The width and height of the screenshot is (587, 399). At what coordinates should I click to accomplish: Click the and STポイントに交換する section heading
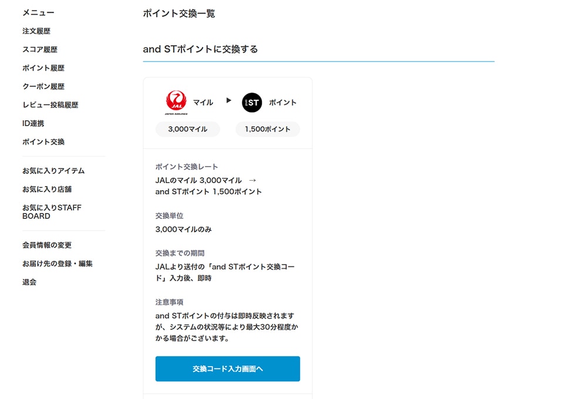(x=200, y=49)
